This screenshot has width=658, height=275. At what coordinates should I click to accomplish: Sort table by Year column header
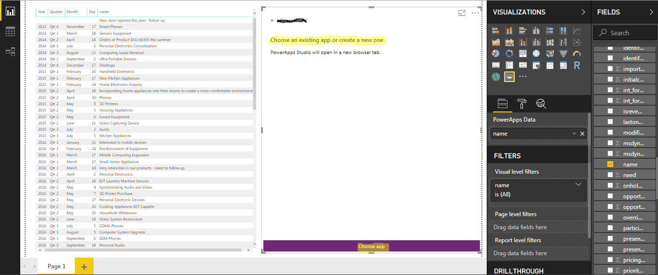click(41, 12)
